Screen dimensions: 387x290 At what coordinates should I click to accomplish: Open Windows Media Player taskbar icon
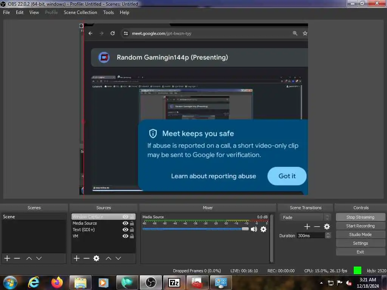click(x=104, y=282)
